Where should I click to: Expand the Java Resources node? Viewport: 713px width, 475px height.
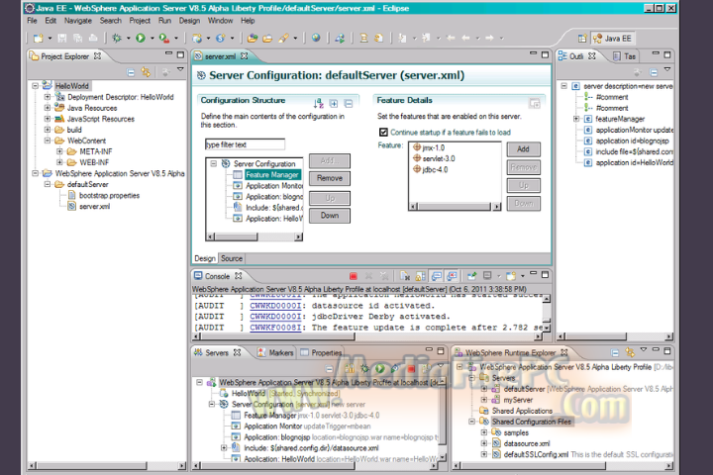point(48,108)
